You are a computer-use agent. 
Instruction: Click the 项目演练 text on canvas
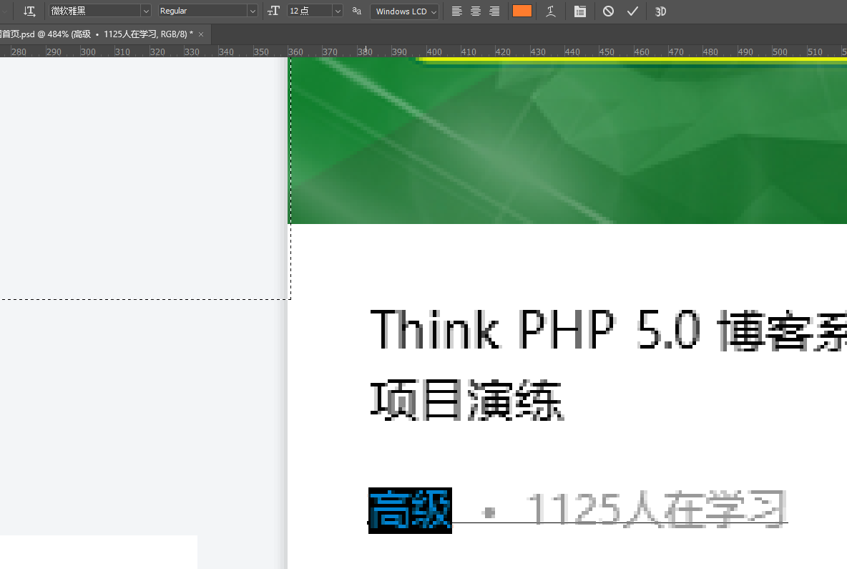pos(467,400)
